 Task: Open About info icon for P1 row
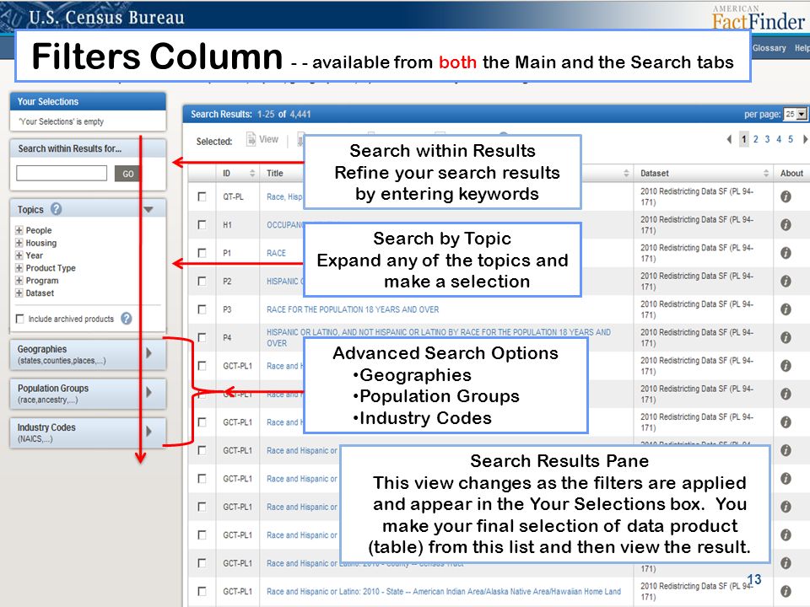pyautogui.click(x=786, y=253)
